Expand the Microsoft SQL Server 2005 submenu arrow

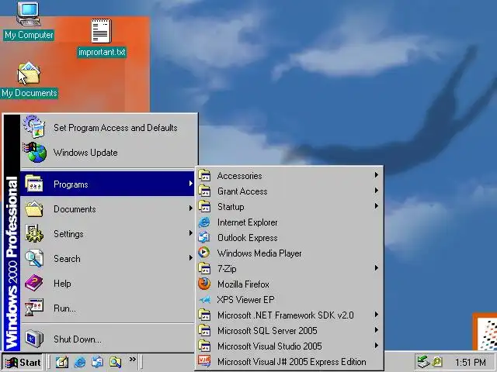coord(377,330)
